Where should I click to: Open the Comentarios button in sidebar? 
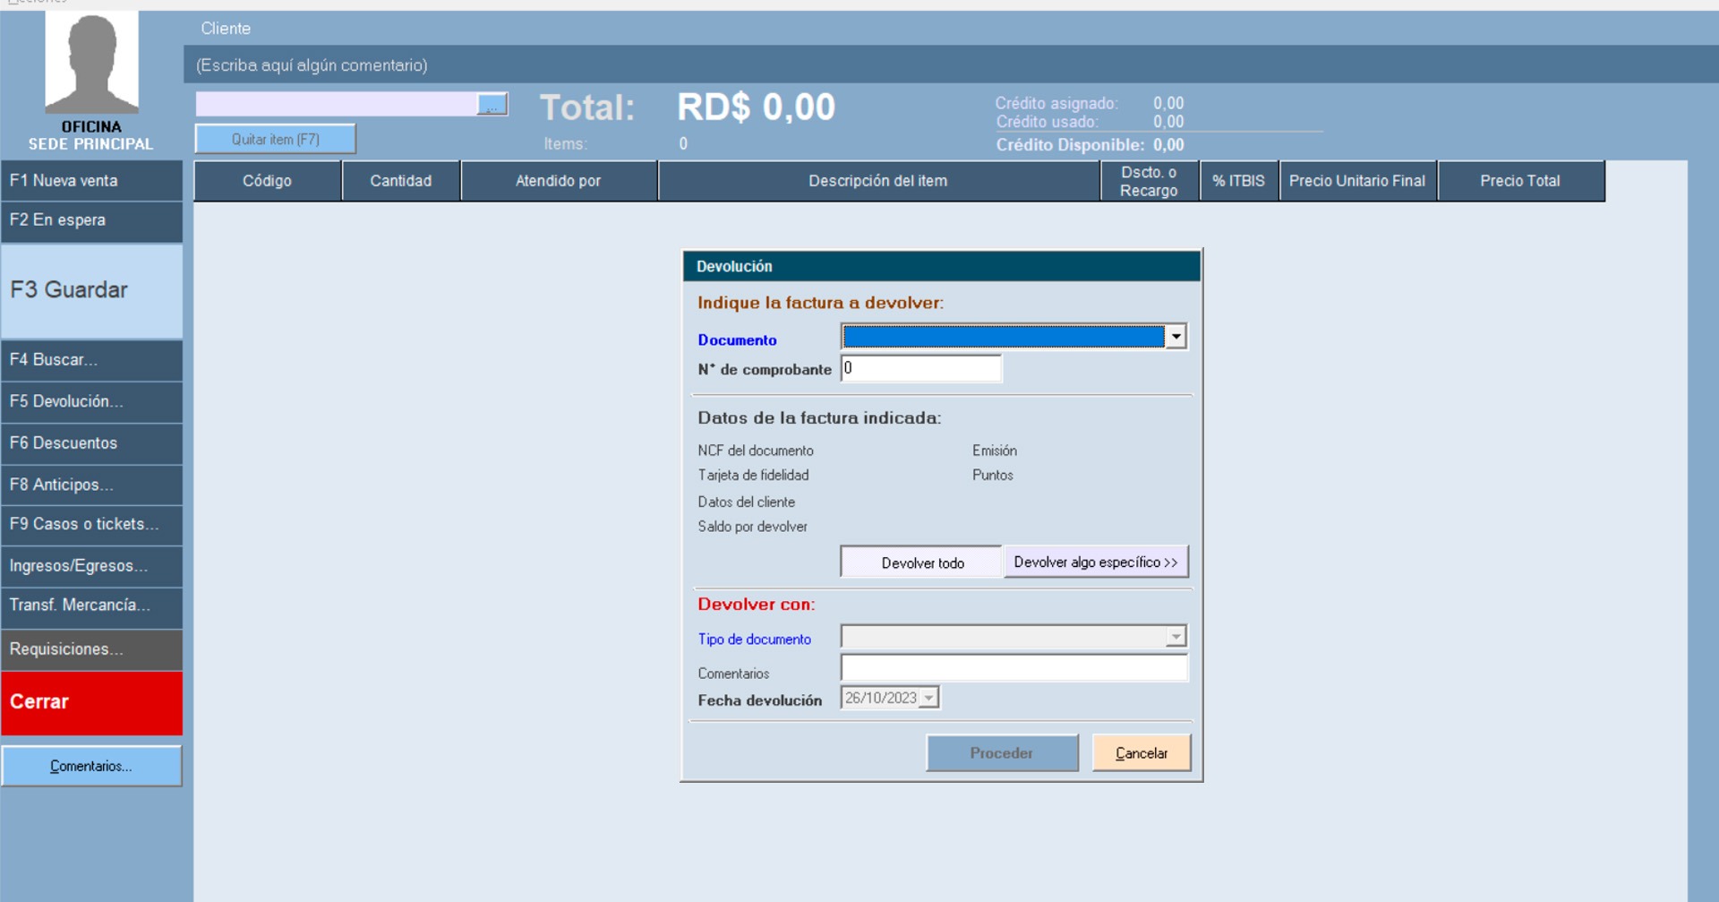[x=91, y=767]
